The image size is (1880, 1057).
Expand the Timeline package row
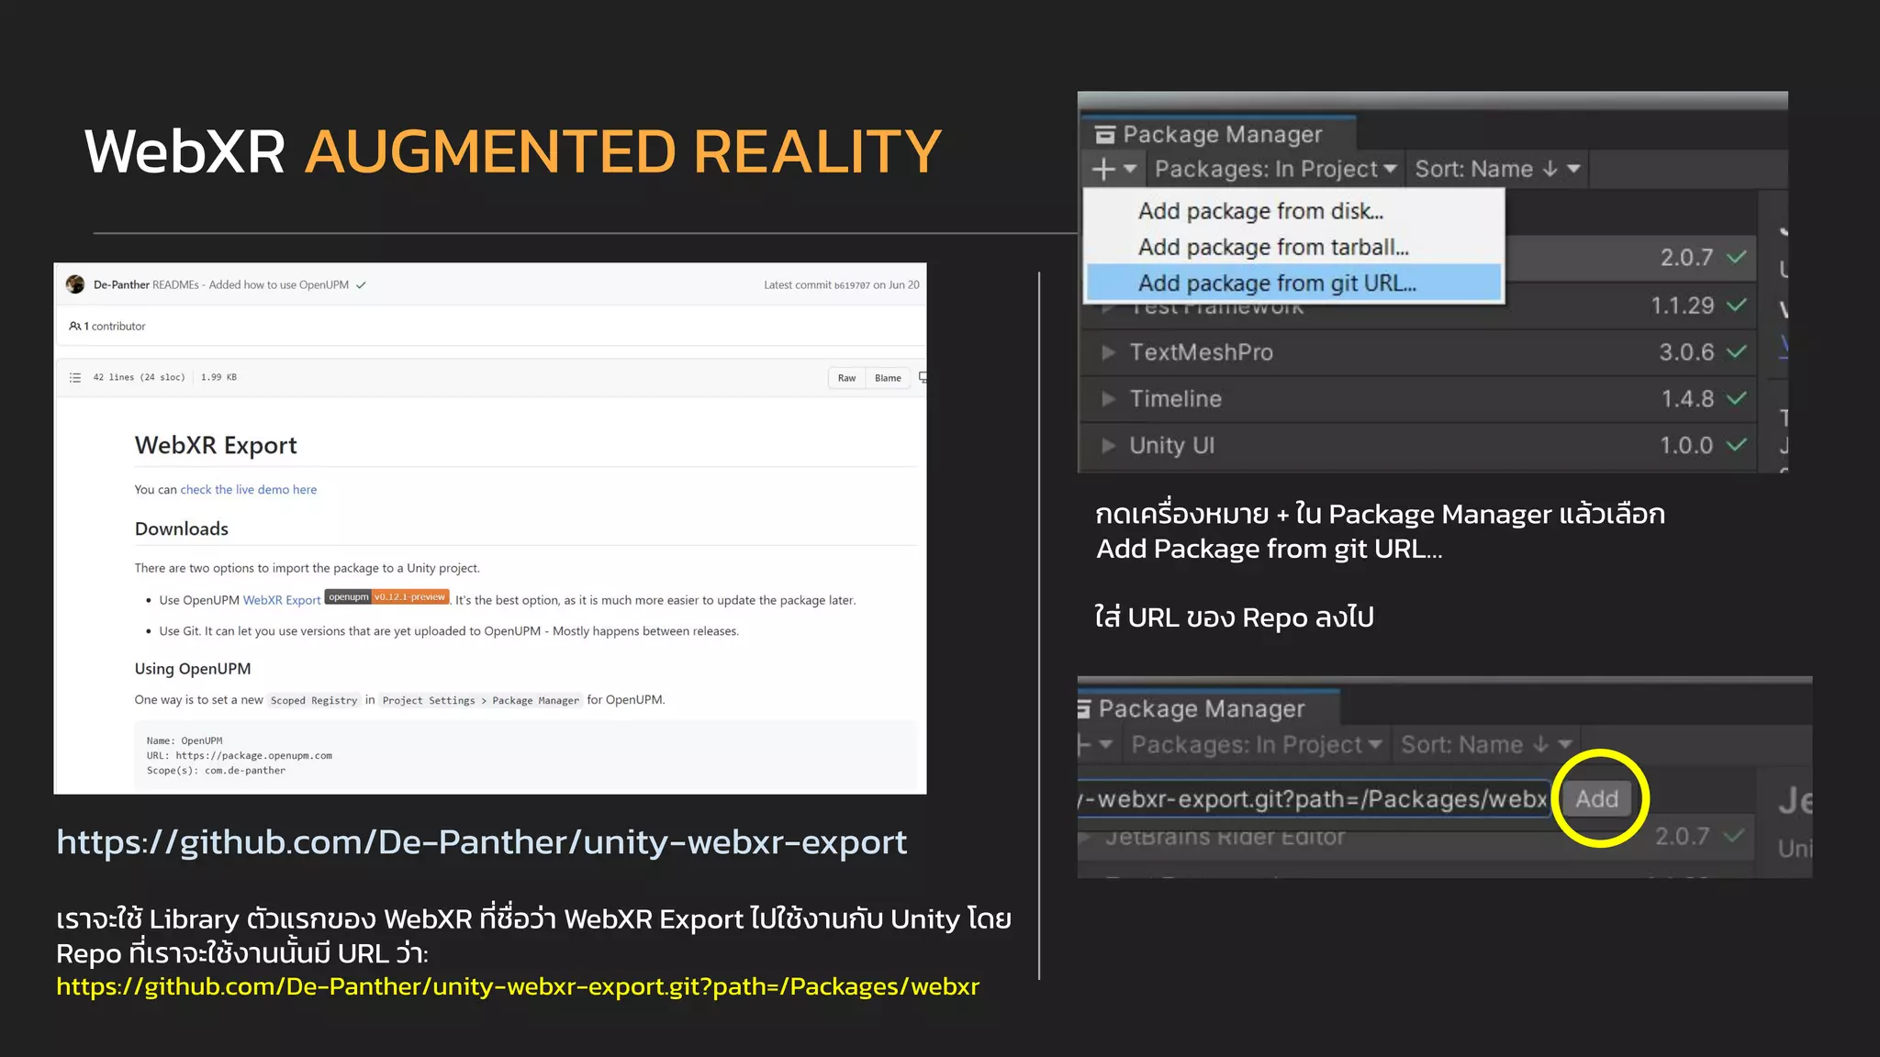(x=1108, y=399)
